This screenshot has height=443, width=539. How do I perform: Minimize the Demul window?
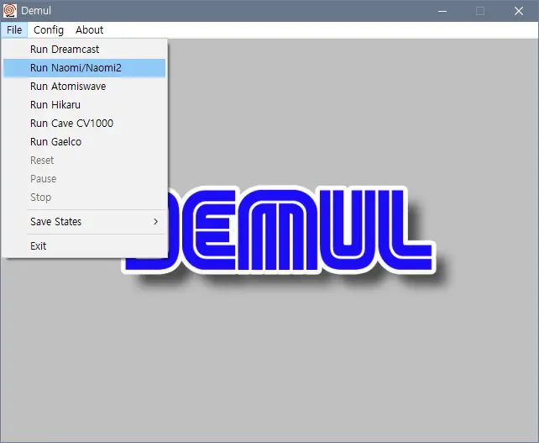click(442, 11)
